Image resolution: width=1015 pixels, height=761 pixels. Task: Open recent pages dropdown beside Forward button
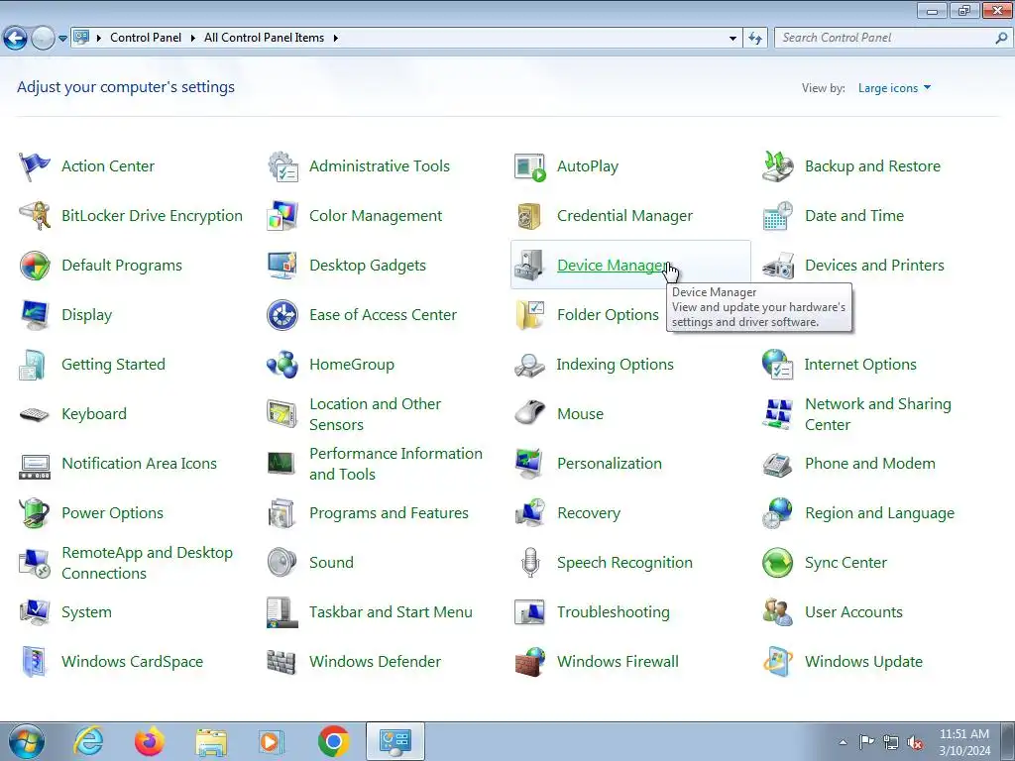(62, 39)
